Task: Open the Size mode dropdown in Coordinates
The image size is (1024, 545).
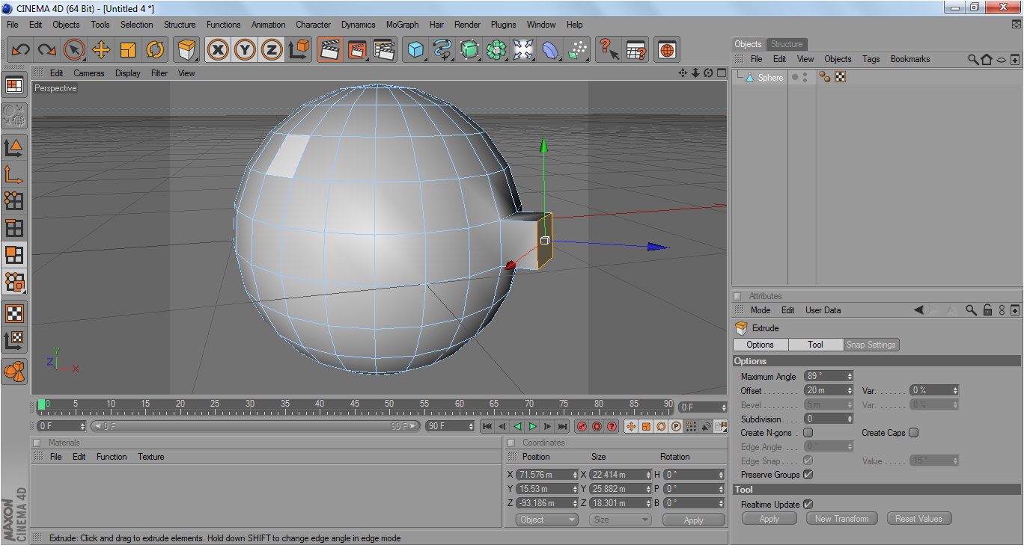Action: tap(620, 520)
